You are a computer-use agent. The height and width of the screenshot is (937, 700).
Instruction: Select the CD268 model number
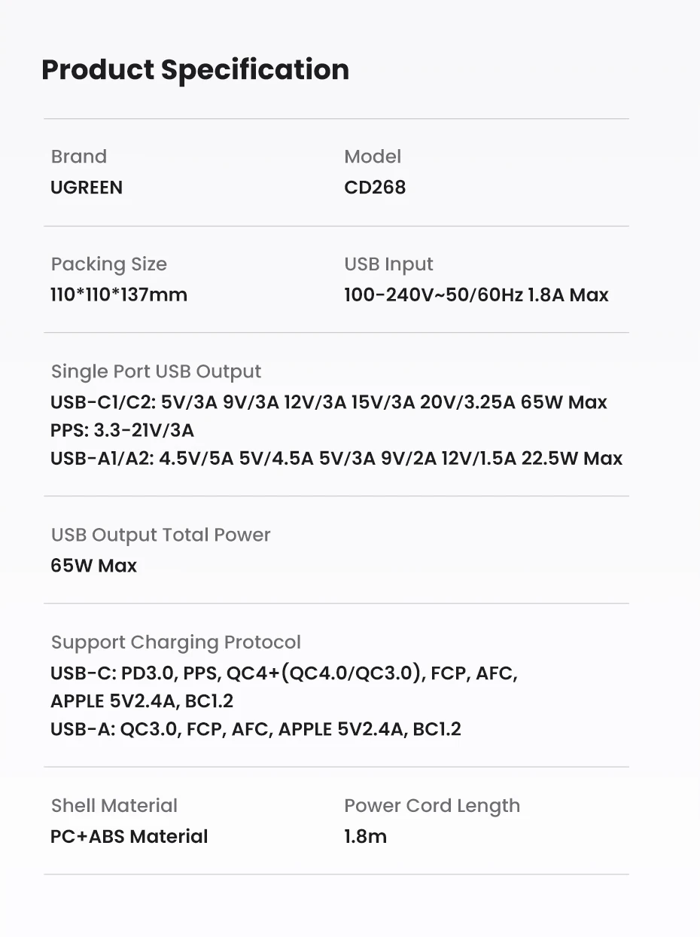tap(375, 188)
